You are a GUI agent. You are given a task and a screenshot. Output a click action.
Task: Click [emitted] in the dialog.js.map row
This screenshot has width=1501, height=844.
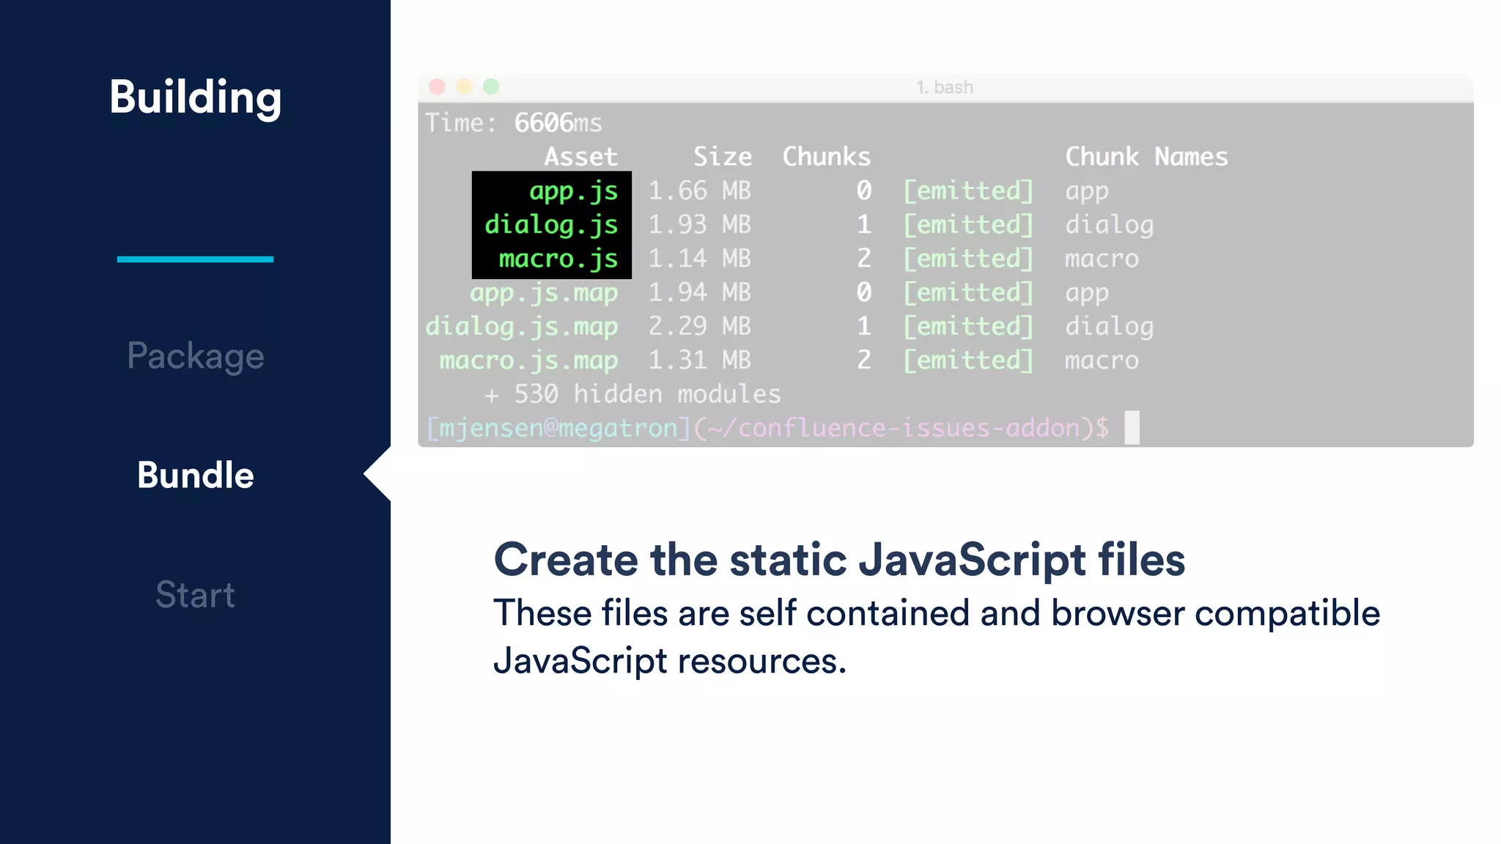pos(968,327)
